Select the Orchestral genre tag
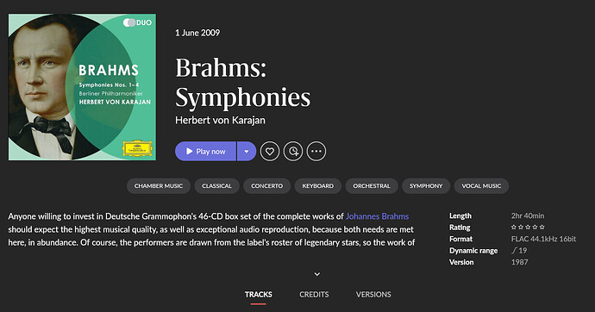The width and height of the screenshot is (595, 312). [372, 186]
